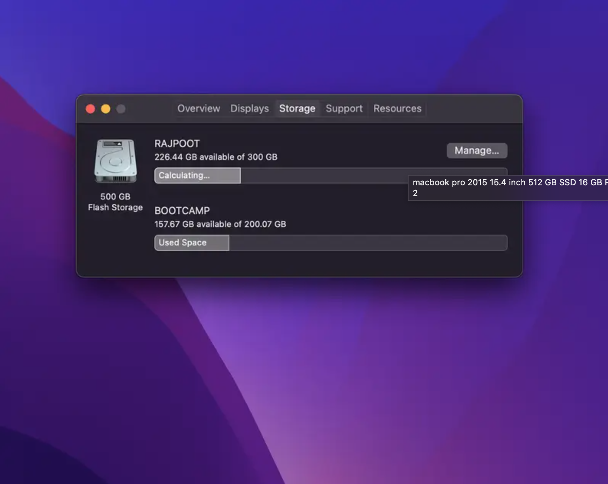Image resolution: width=608 pixels, height=484 pixels.
Task: Click the 157.67 GB available text
Action: 220,224
